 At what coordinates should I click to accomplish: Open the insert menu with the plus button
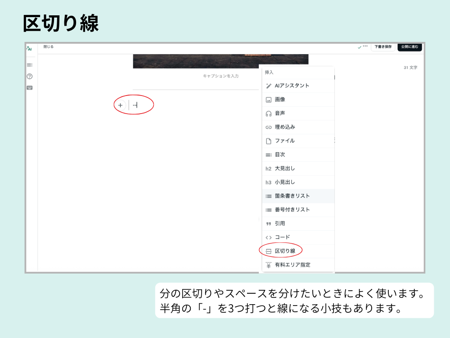coord(120,104)
